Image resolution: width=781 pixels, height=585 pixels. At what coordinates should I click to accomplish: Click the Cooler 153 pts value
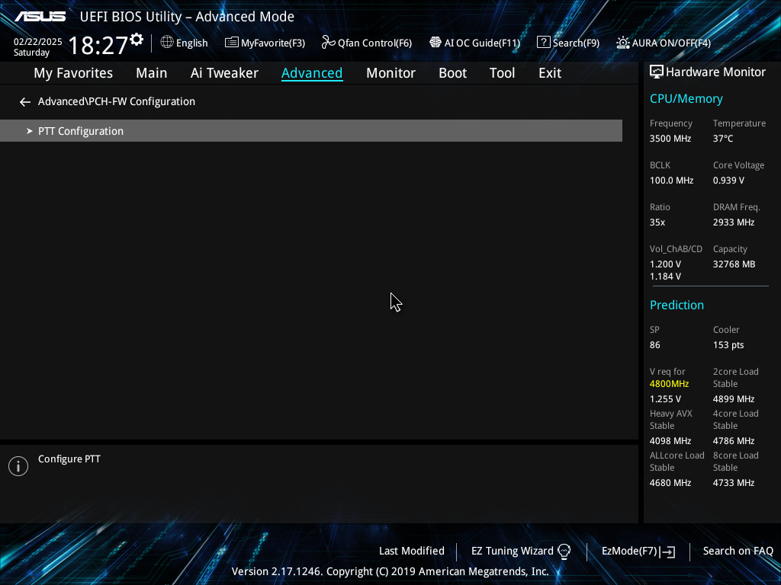[728, 345]
